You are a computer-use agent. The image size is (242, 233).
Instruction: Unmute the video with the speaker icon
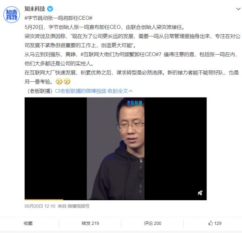[200, 193]
